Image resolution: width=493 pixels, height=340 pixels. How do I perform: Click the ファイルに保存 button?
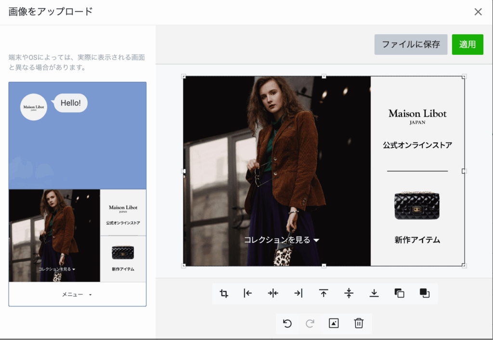pyautogui.click(x=411, y=44)
